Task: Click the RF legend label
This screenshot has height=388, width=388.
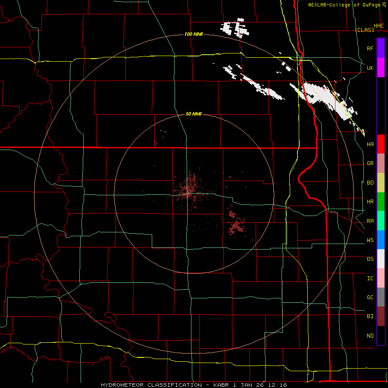Action: [370, 48]
